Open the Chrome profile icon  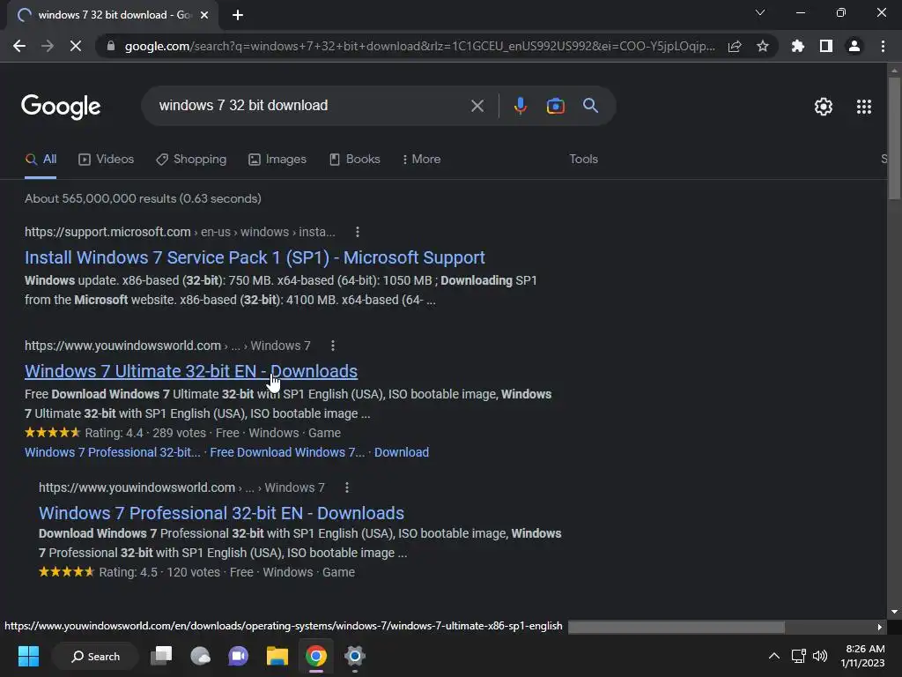point(854,46)
